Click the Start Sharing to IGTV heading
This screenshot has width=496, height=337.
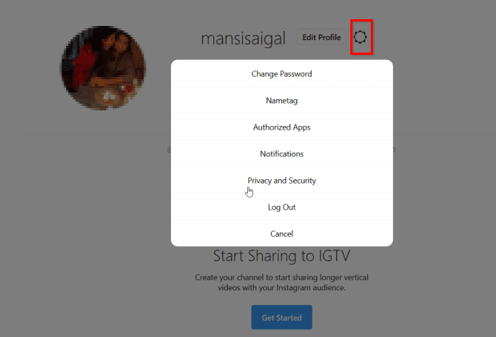pos(282,256)
